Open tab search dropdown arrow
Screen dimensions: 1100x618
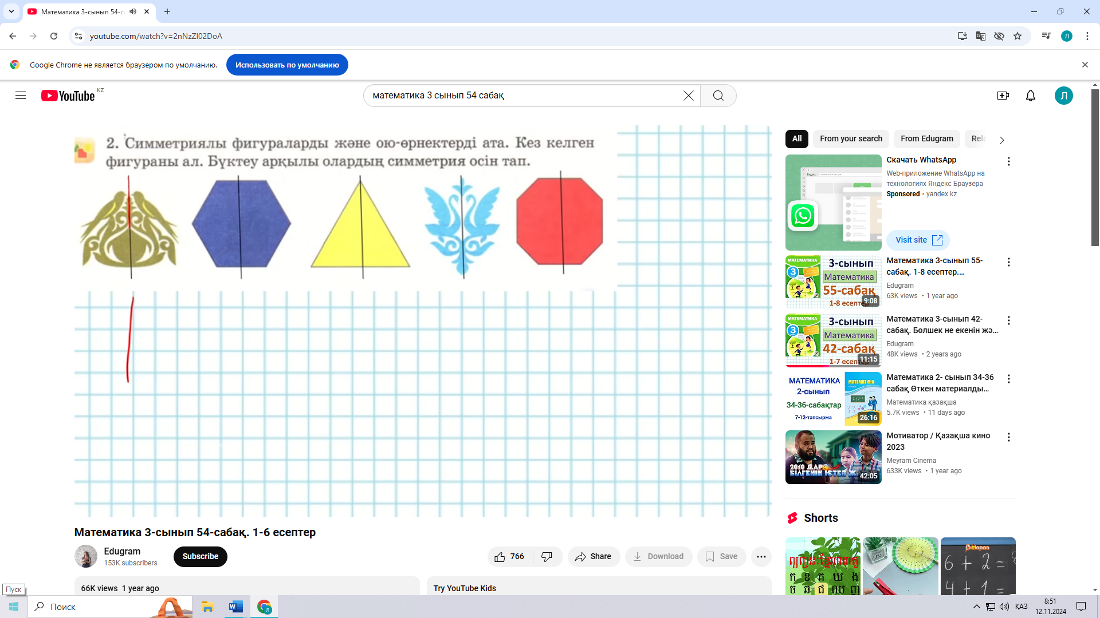tap(11, 11)
